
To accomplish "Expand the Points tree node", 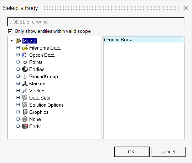I will coord(18,62).
